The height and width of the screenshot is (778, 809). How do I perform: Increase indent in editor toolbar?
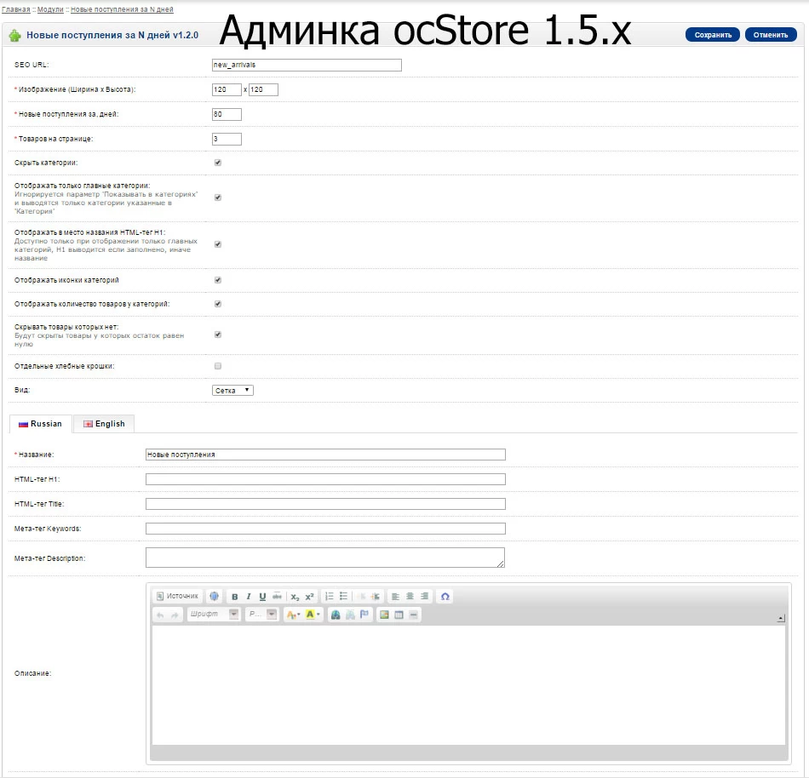(x=375, y=597)
